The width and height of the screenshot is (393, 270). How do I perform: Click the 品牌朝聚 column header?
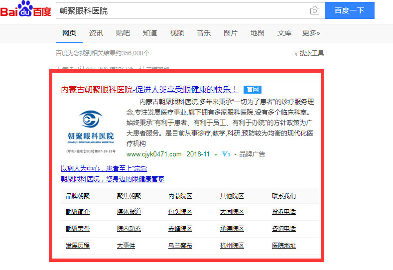78,196
